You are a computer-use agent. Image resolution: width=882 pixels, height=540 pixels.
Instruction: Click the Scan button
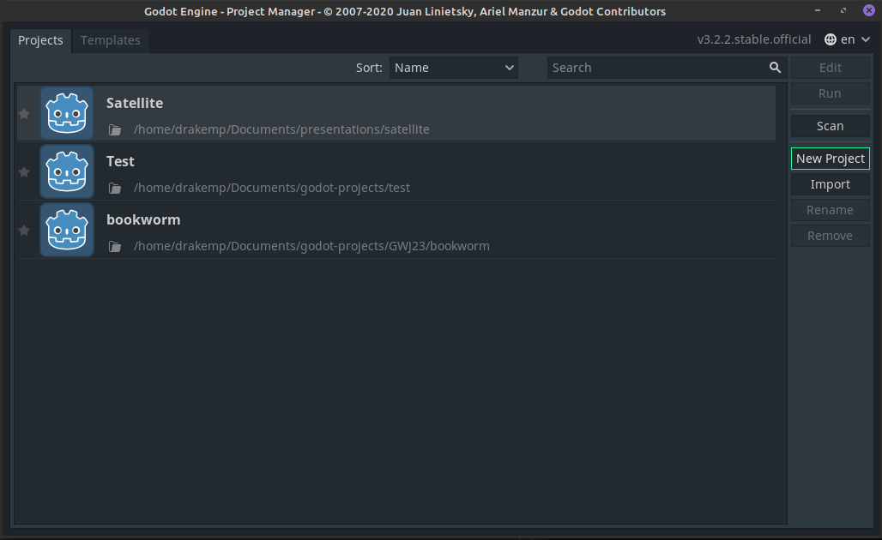click(831, 126)
